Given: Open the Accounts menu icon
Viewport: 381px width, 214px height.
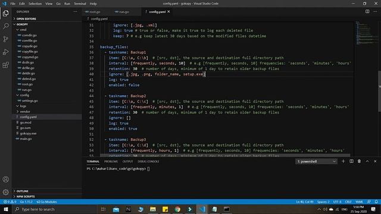Looking at the screenshot, I should pos(5,180).
